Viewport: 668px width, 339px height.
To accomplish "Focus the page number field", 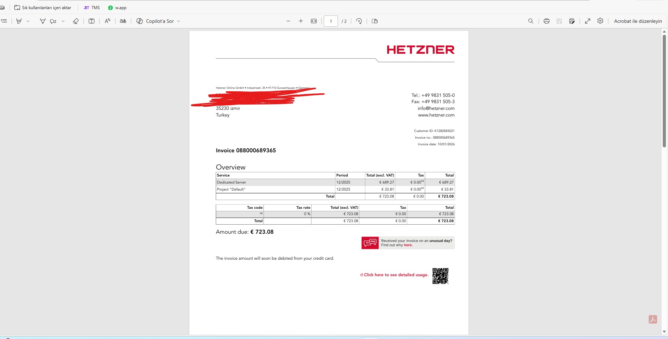I will pyautogui.click(x=331, y=21).
